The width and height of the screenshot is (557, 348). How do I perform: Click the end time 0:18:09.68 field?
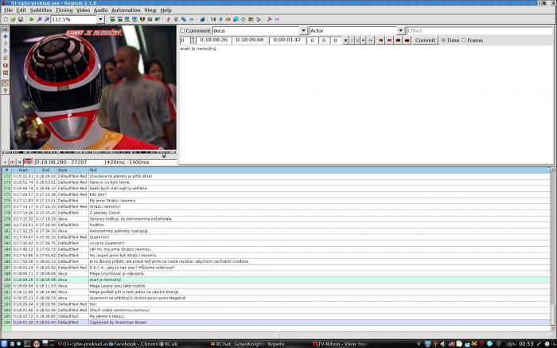(x=250, y=40)
